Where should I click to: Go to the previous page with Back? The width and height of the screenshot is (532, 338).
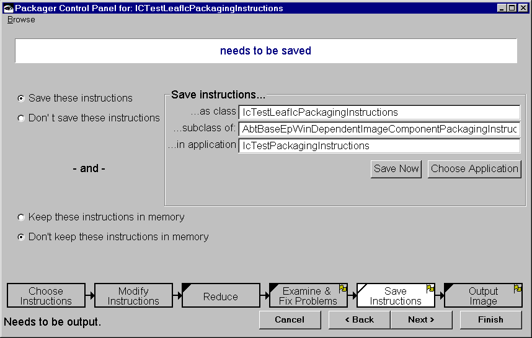tap(359, 320)
